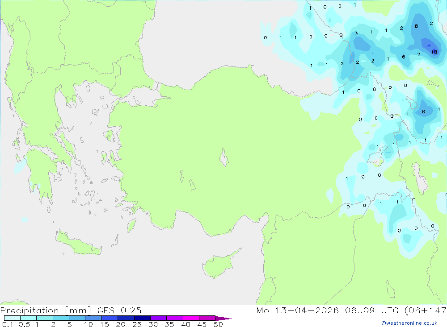
Task: Choose the 20–25 mm legend color swatch
Action: [126, 318]
